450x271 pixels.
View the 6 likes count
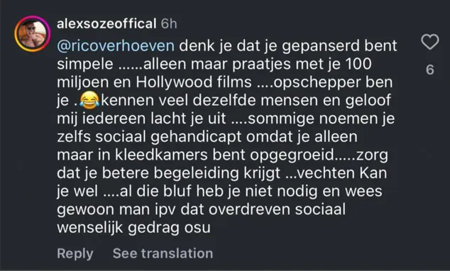[x=430, y=70]
